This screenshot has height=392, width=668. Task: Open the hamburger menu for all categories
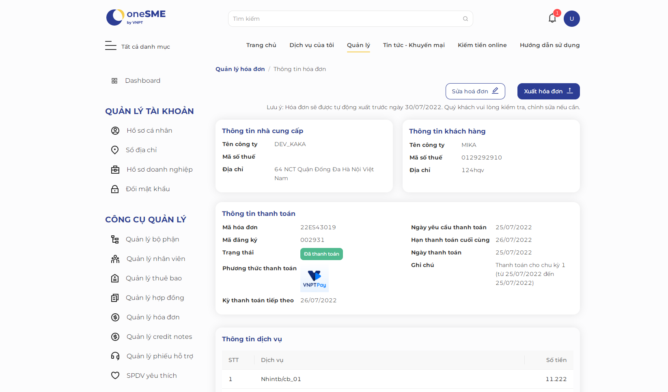click(x=110, y=45)
